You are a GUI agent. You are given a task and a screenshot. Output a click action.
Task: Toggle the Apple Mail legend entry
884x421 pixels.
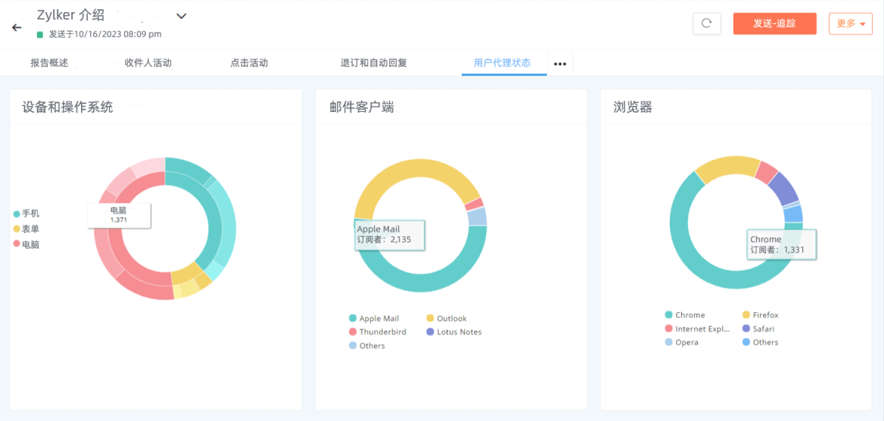[x=375, y=318]
